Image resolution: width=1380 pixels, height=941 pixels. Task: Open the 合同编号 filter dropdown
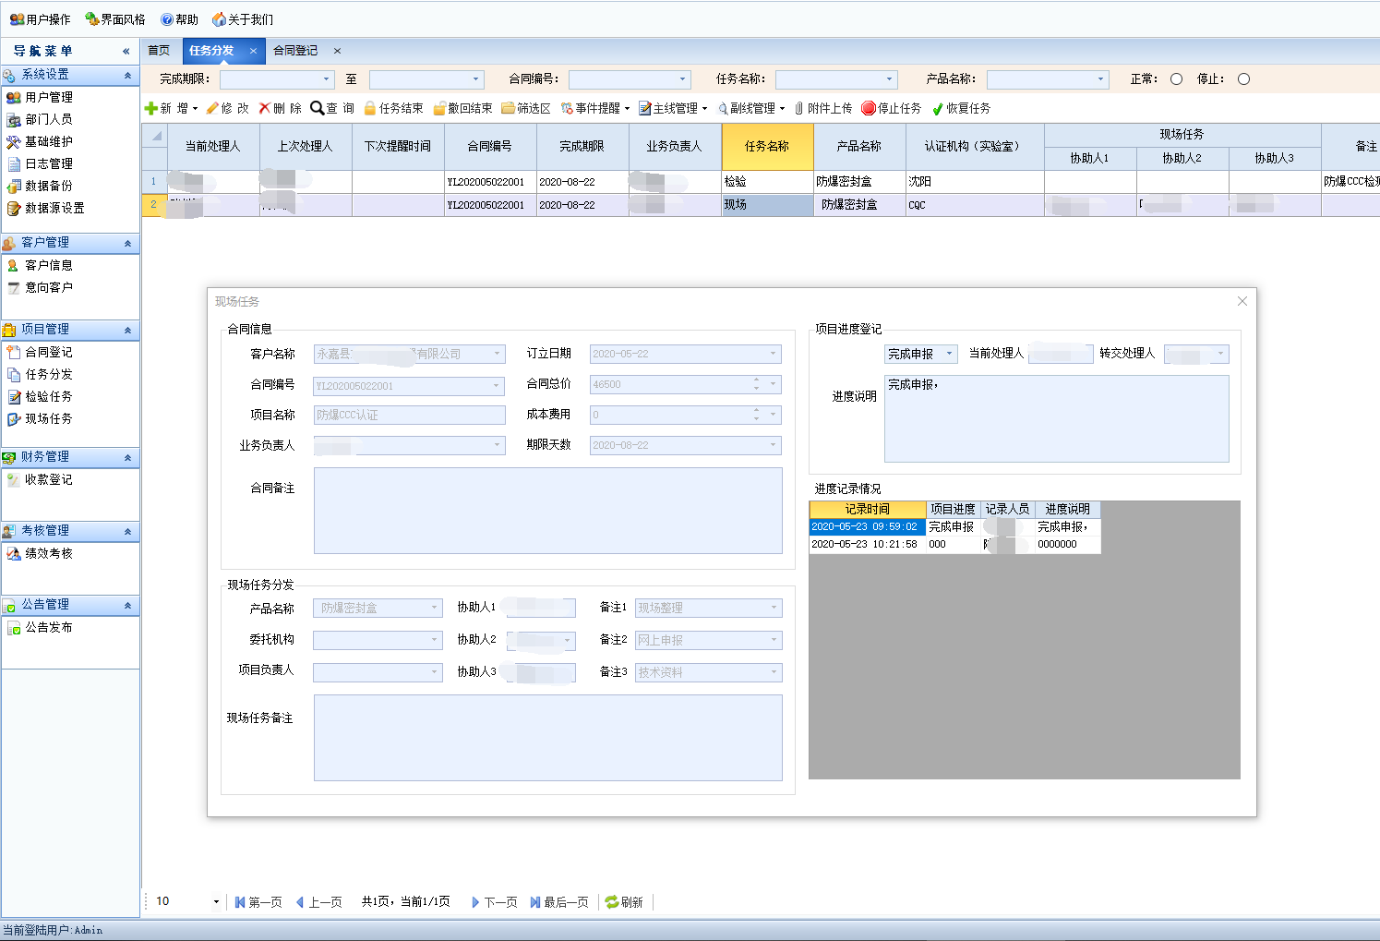coord(682,79)
